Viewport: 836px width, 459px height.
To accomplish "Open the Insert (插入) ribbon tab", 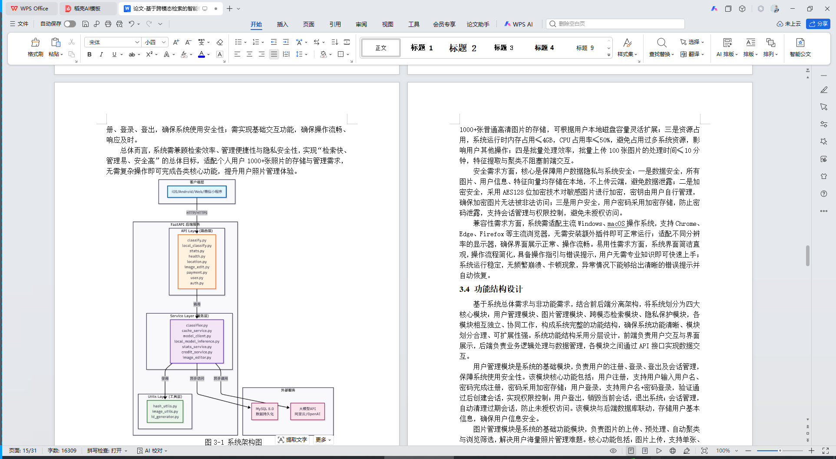I will (283, 24).
